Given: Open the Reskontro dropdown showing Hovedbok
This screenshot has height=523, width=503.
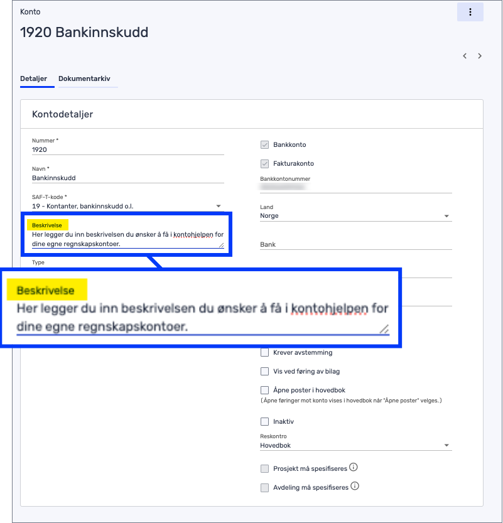Looking at the screenshot, I should point(446,445).
